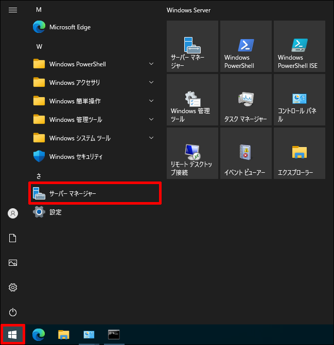Launch the リモート デスクトップ接続 tile
The width and height of the screenshot is (334, 345).
(192, 153)
